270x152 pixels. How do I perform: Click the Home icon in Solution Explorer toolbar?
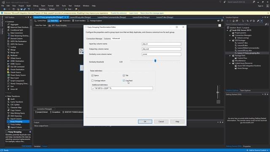coord(233,21)
